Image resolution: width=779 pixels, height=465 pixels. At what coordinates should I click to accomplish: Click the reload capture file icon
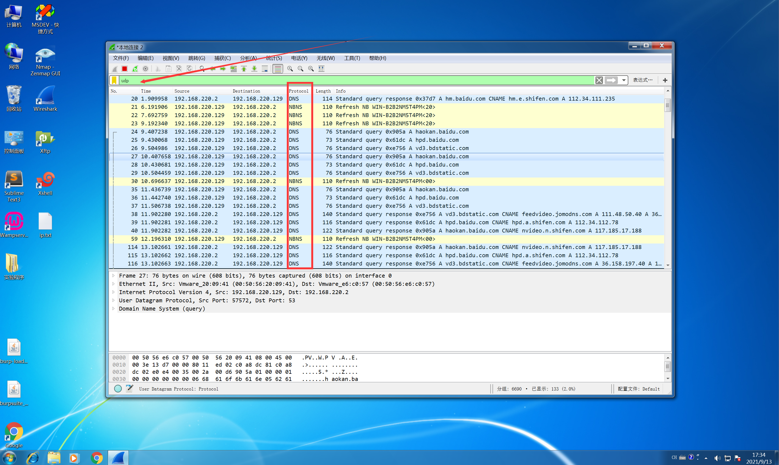point(189,69)
